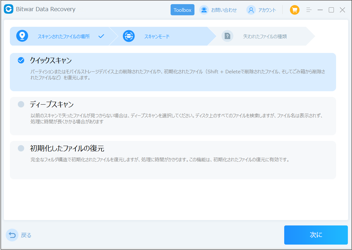Open the Toolbox button

pos(182,10)
